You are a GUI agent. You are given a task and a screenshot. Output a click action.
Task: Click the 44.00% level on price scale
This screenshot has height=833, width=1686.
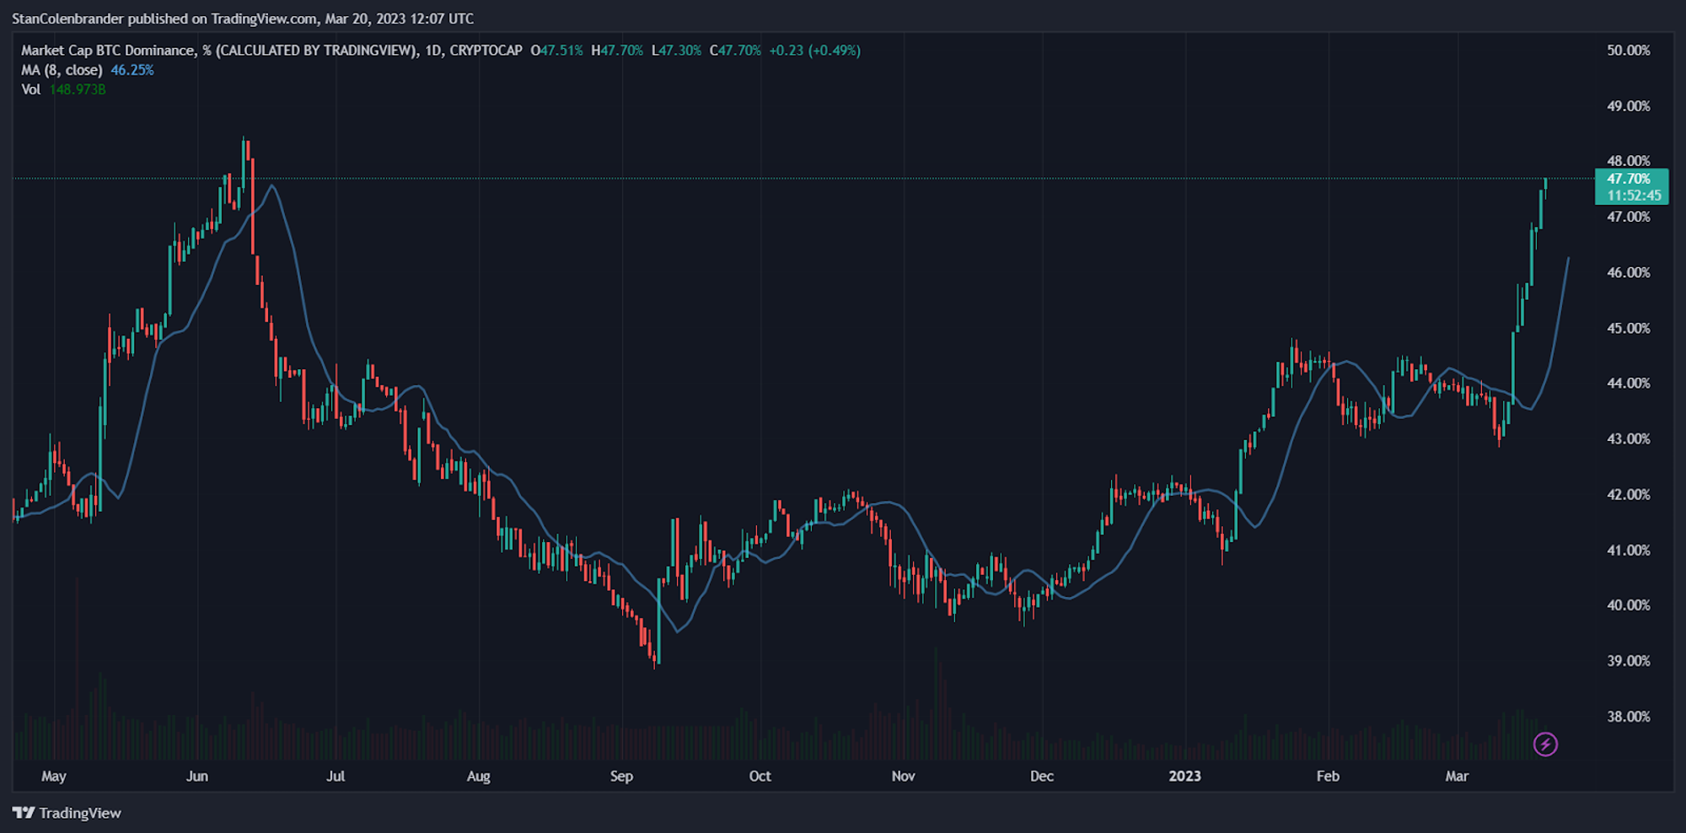1628,384
